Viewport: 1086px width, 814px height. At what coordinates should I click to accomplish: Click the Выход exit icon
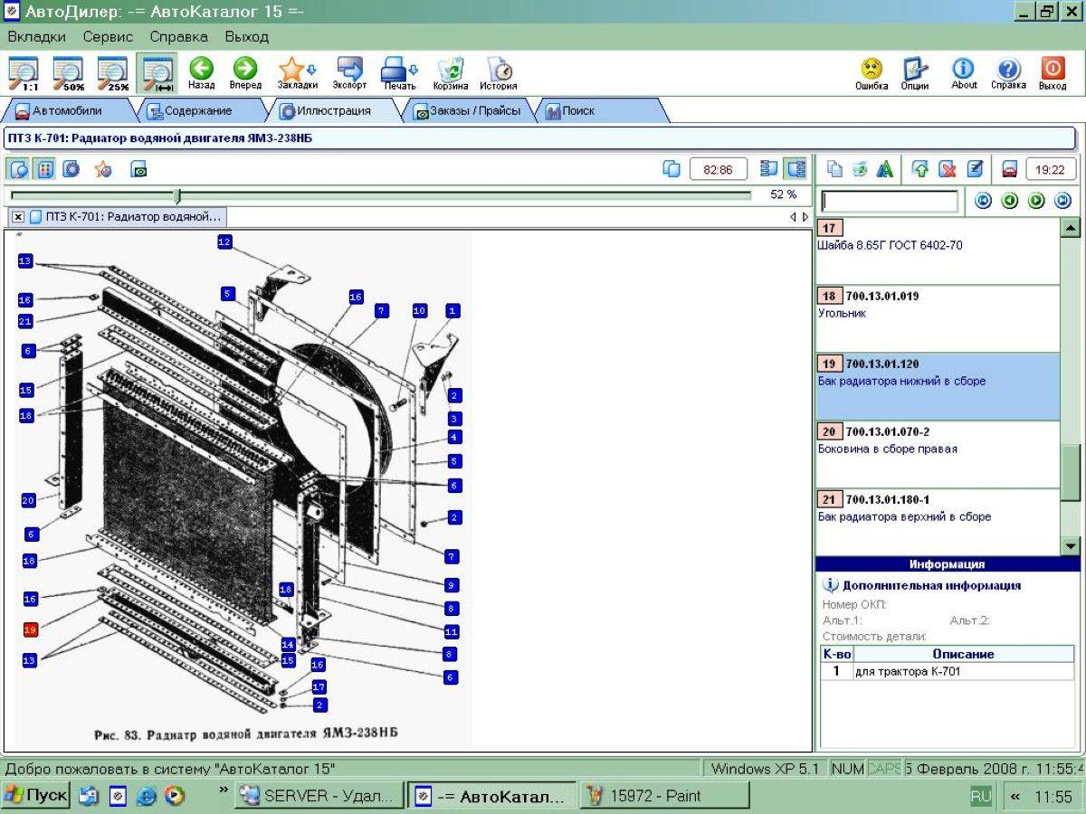[x=1053, y=72]
